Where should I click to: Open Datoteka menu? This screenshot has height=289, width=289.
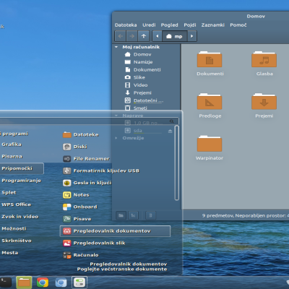(126, 25)
